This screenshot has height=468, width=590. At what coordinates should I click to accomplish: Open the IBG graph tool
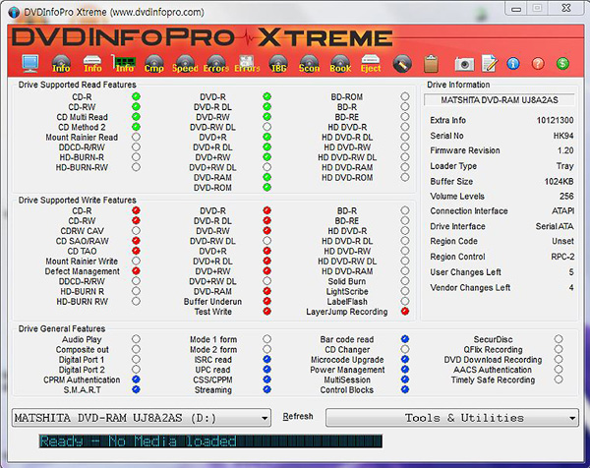pos(278,63)
